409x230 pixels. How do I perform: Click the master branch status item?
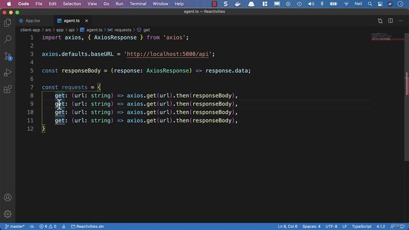point(15,226)
